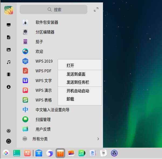Choose 发送到任务栏 from the context menu
This screenshot has height=159, width=162.
(78, 82)
